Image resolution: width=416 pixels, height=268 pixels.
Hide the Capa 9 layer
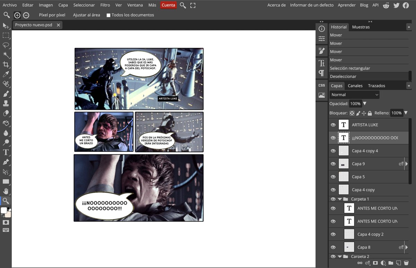[x=333, y=164]
